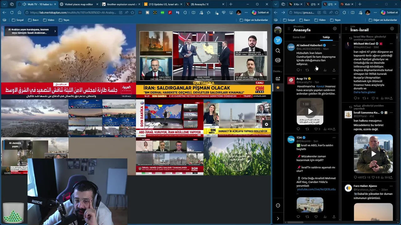
Task: Open more menu on İsrail Savunma post
Action: tap(391, 112)
